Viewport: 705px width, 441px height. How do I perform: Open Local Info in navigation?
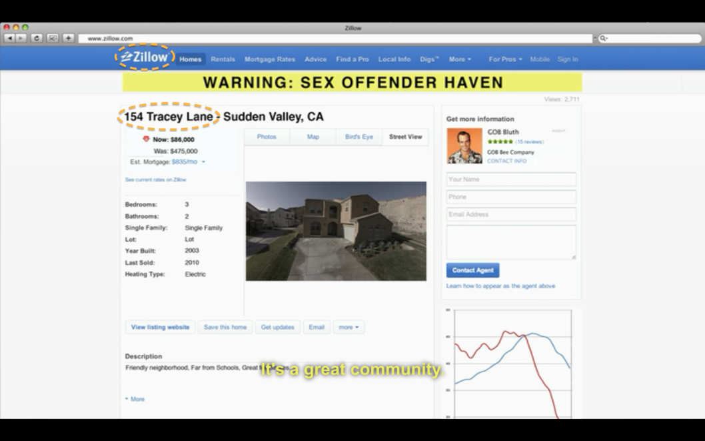click(394, 59)
